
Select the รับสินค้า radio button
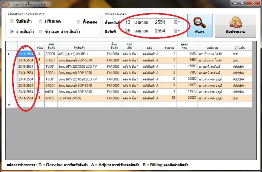click(12, 21)
